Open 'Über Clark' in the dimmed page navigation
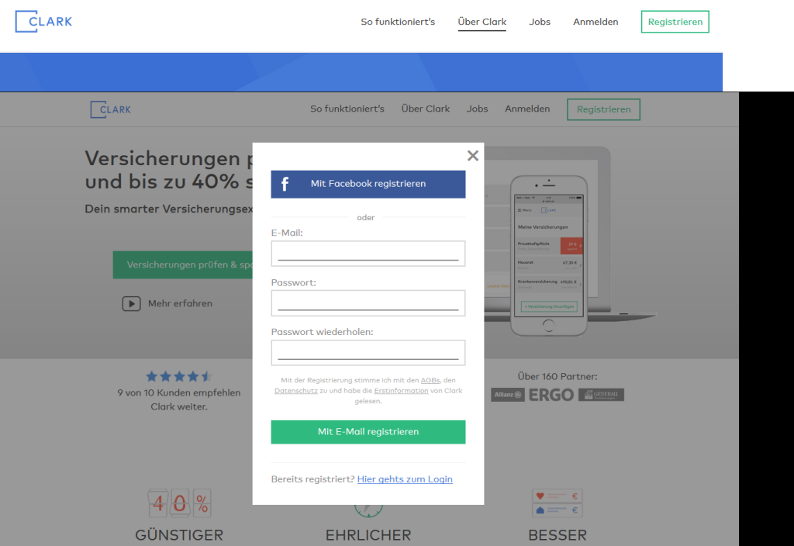 click(x=426, y=109)
